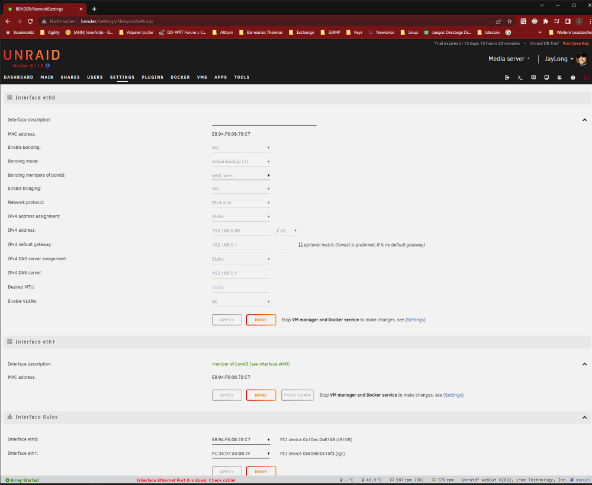Image resolution: width=592 pixels, height=485 pixels.
Task: Click the Array Started status indicator
Action: point(22,480)
